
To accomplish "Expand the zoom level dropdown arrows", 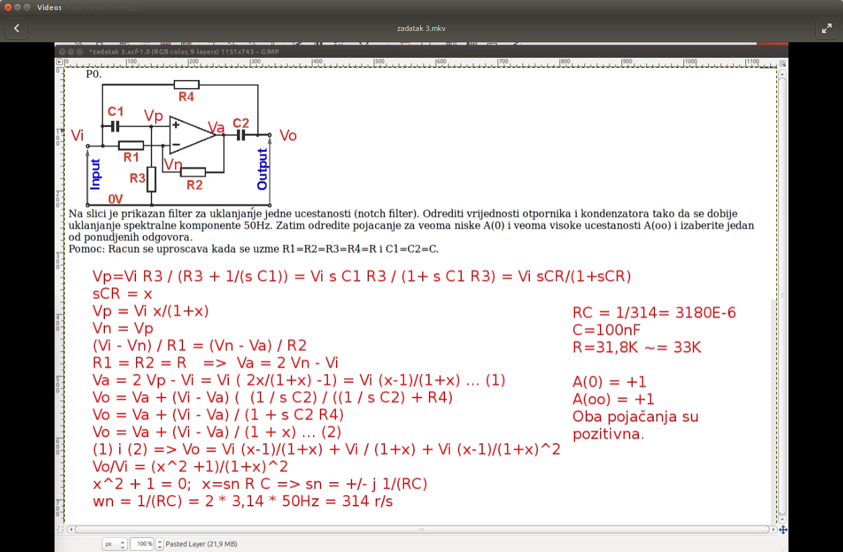I will tap(160, 544).
